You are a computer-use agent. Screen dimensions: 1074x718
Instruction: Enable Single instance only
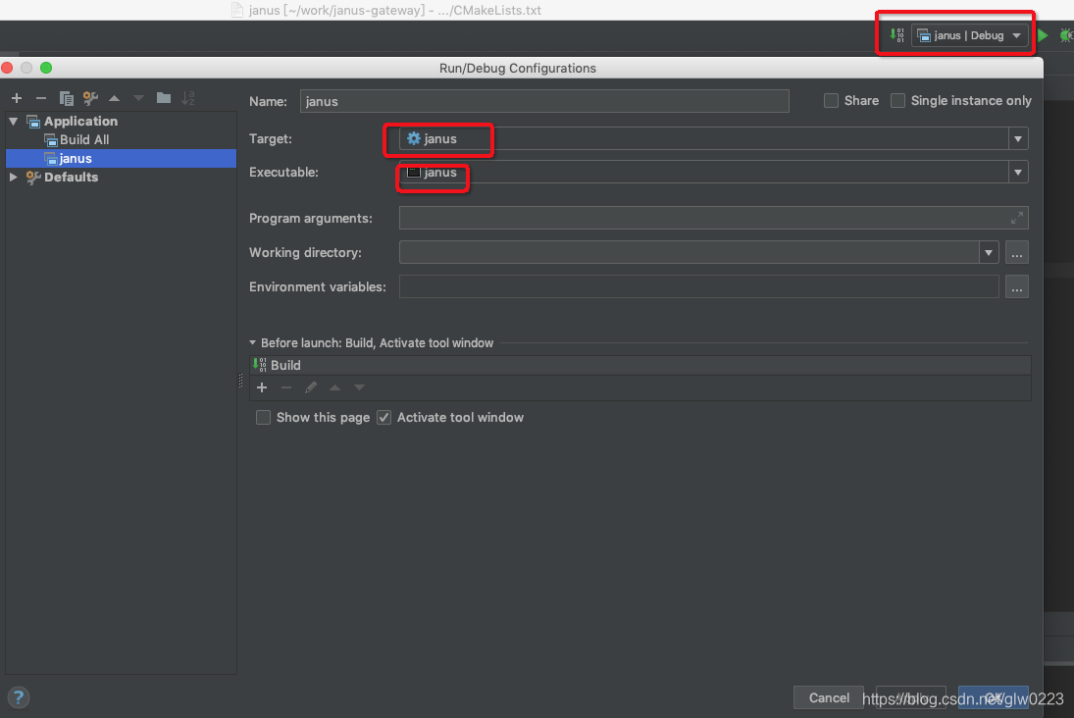(897, 101)
